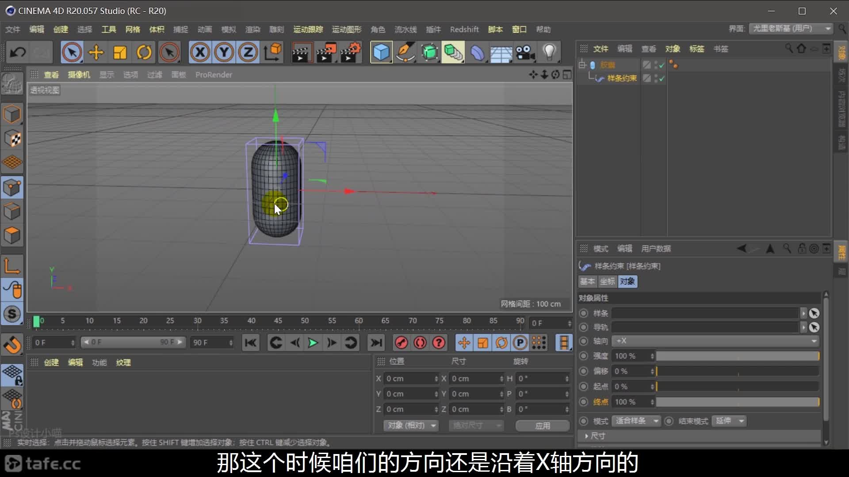Collapse the 胶囊 object tree node
849x477 pixels.
(582, 65)
